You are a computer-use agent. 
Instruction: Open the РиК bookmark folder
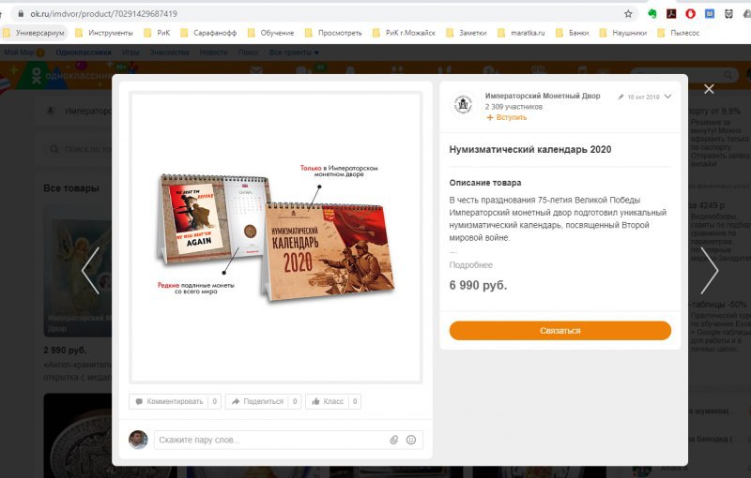coord(157,33)
